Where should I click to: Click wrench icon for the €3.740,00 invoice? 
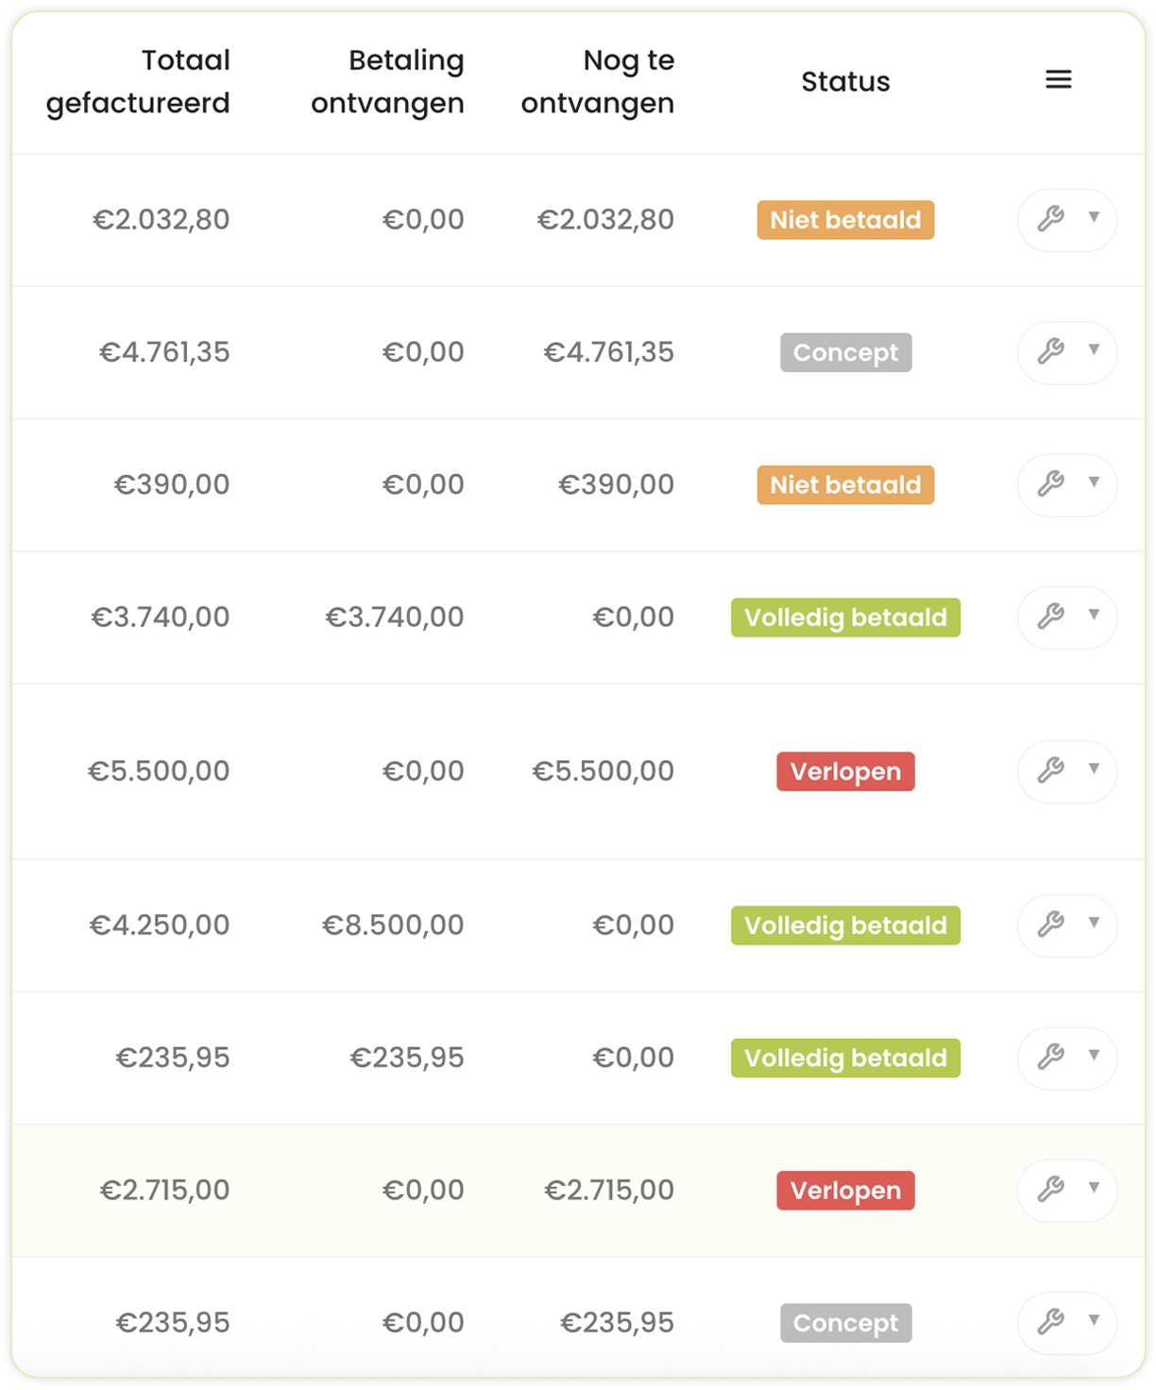[x=1051, y=617]
